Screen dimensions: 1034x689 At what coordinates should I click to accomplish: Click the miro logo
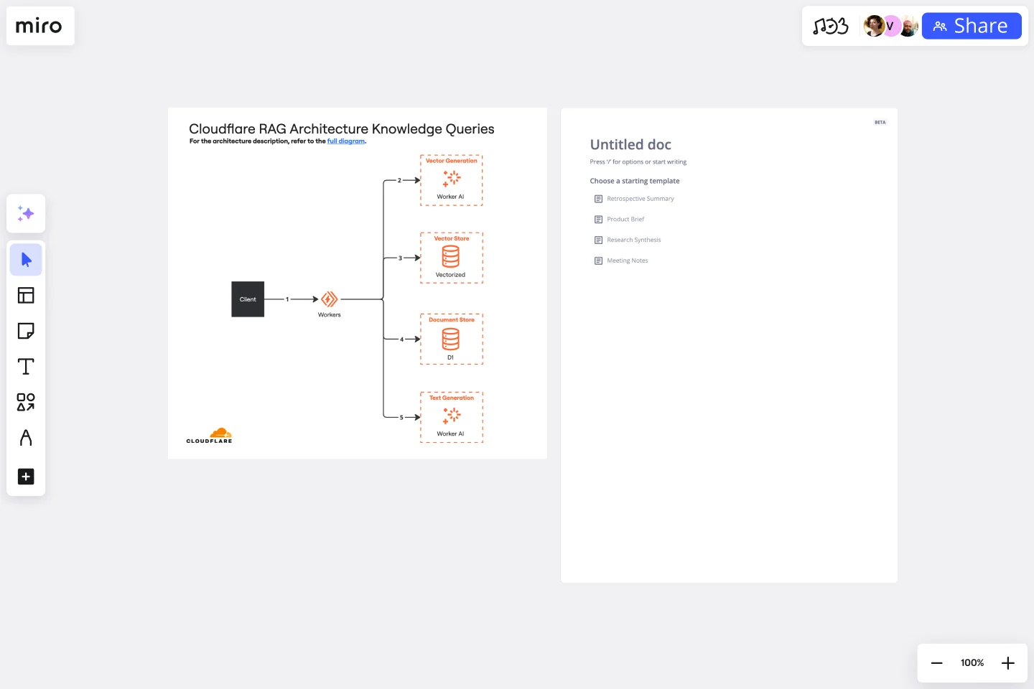point(39,26)
